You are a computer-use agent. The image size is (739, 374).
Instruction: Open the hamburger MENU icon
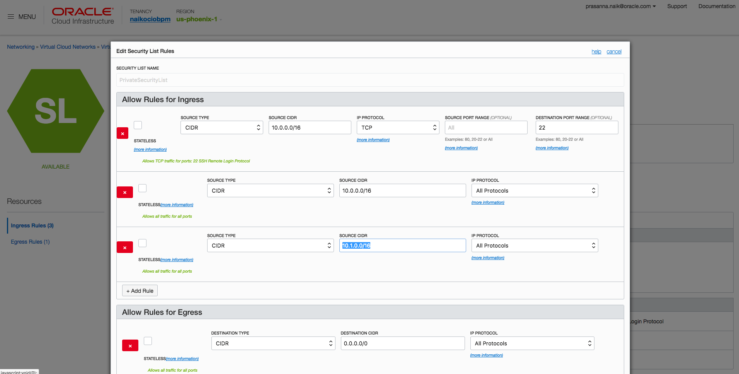(x=11, y=17)
